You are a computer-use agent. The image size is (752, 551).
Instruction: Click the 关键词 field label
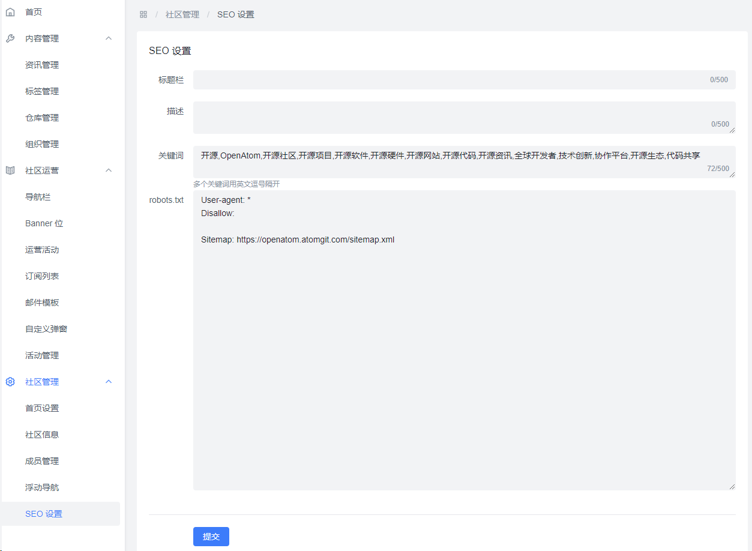tap(171, 155)
